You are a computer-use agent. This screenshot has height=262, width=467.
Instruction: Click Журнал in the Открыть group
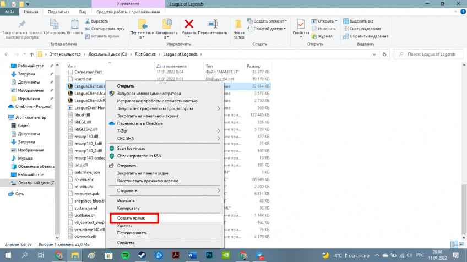coord(322,36)
